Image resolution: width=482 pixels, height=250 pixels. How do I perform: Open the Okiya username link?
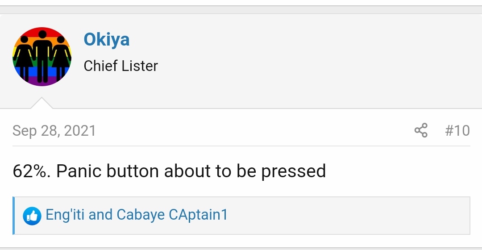pyautogui.click(x=106, y=39)
